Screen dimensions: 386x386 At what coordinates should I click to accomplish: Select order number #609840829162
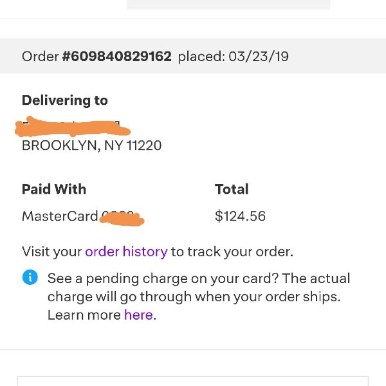click(116, 57)
